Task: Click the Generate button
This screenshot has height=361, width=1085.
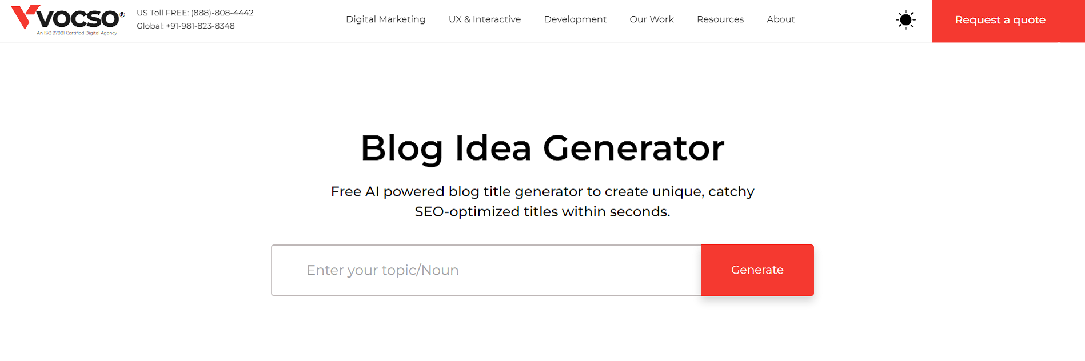Action: point(757,270)
